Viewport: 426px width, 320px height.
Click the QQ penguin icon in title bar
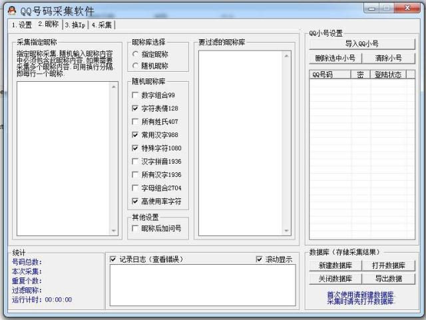click(11, 11)
